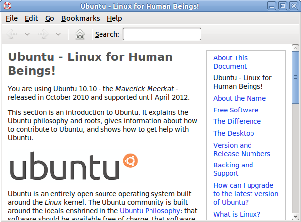
Task: Click the Ubuntu logo image
Action: pyautogui.click(x=74, y=166)
